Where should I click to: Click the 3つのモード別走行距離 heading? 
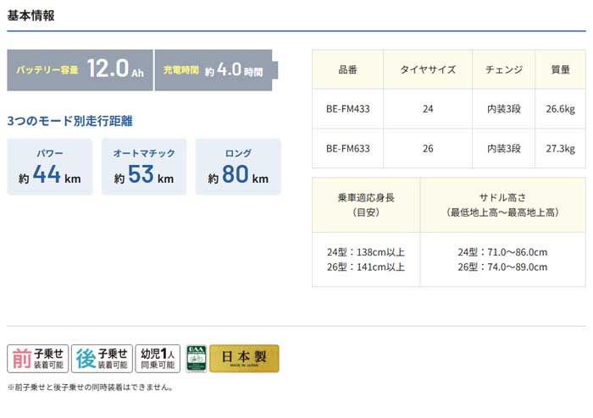[69, 121]
